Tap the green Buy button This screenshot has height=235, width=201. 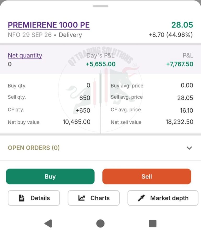50,176
